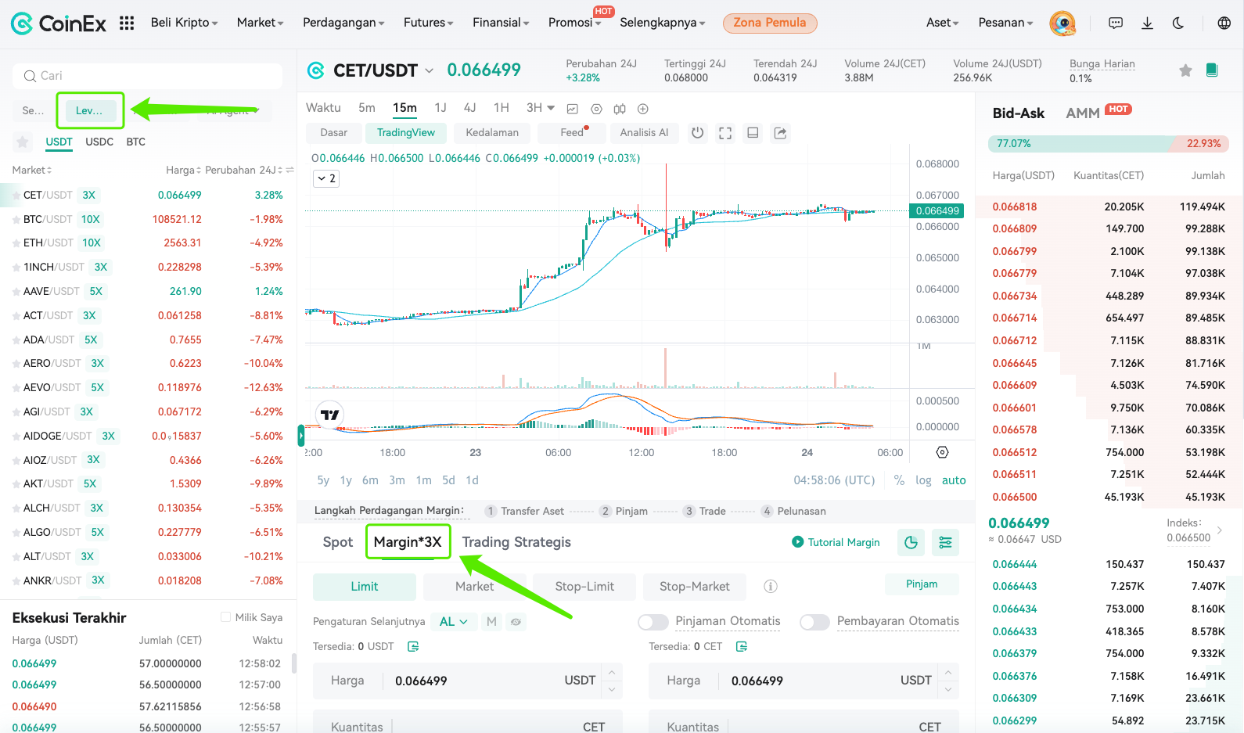This screenshot has height=733, width=1244.
Task: Open the chat support icon
Action: (1116, 23)
